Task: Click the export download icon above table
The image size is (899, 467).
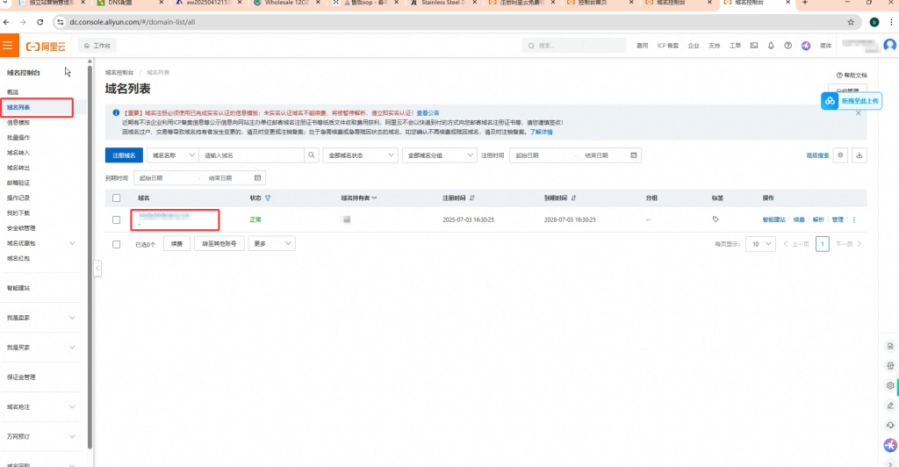Action: pos(859,155)
